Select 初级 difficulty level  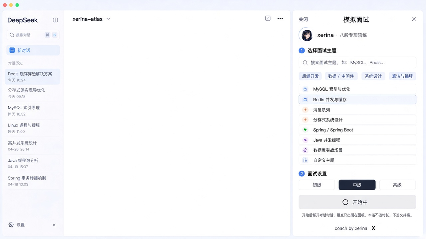[x=317, y=185]
